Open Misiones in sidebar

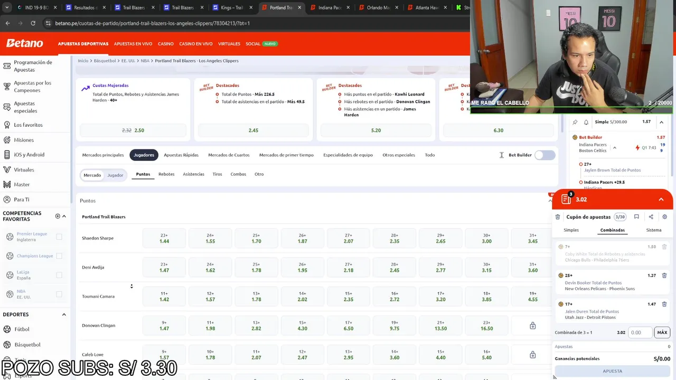24,140
